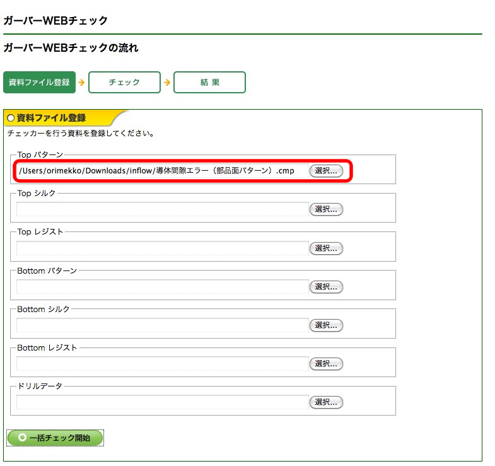The width and height of the screenshot is (495, 466).
Task: Click the 選択 button for Top シルク
Action: click(326, 209)
